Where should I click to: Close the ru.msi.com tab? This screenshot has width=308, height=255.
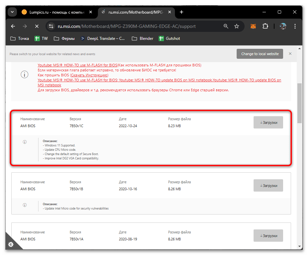click(x=170, y=12)
